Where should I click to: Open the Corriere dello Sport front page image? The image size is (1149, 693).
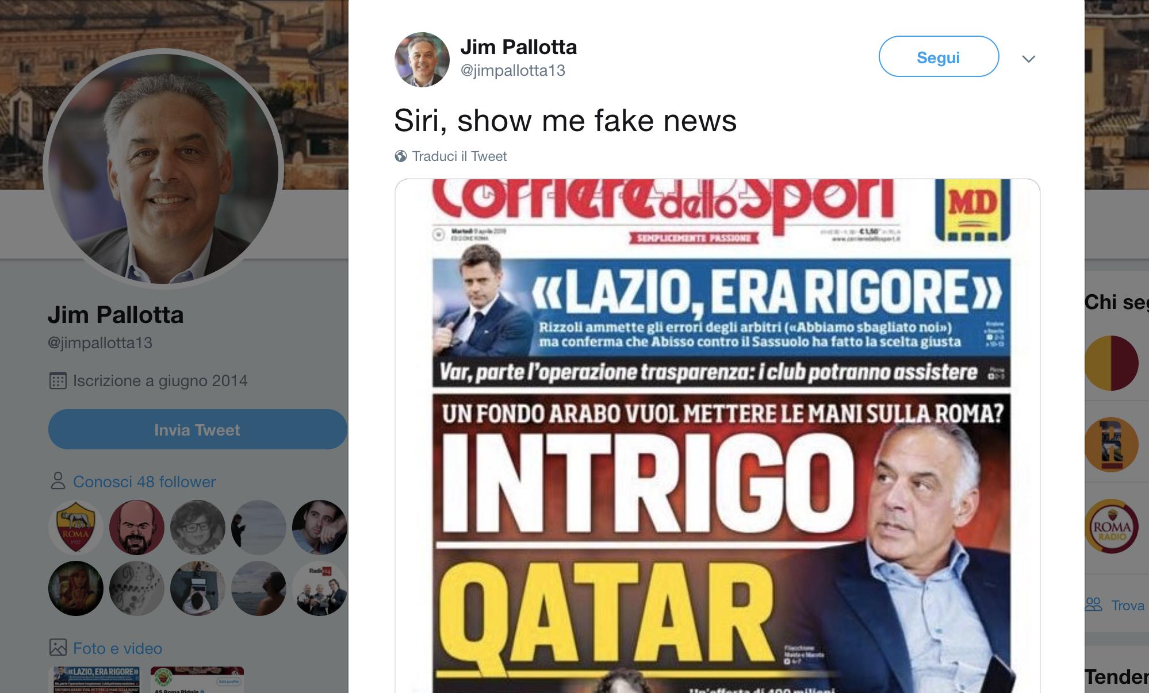pyautogui.click(x=717, y=436)
